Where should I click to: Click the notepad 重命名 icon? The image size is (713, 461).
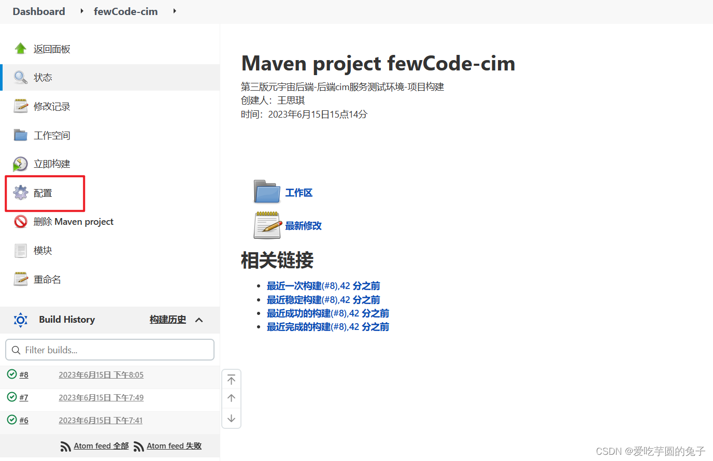21,279
